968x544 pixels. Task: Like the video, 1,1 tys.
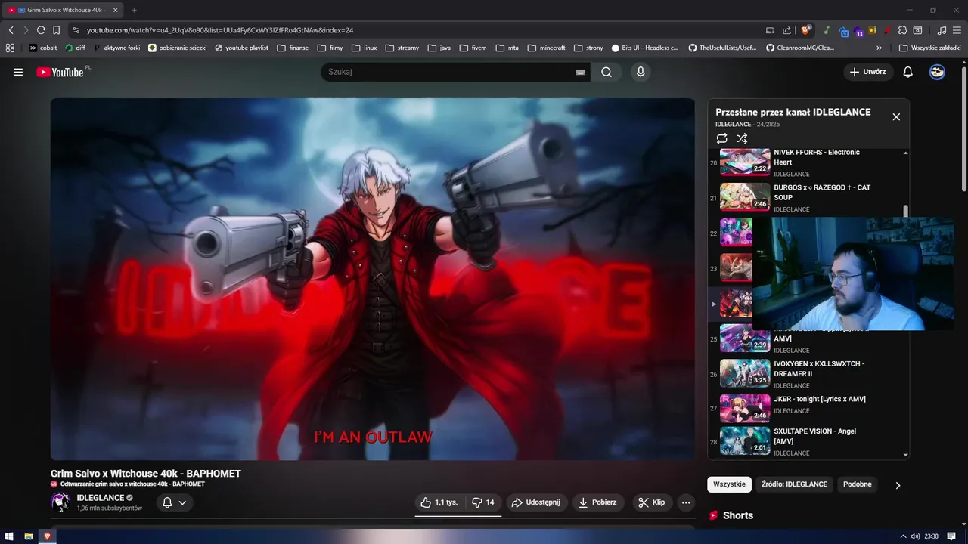(x=439, y=502)
